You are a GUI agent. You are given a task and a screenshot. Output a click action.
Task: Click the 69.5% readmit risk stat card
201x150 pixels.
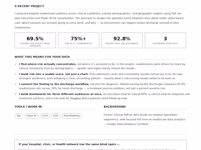35,40
